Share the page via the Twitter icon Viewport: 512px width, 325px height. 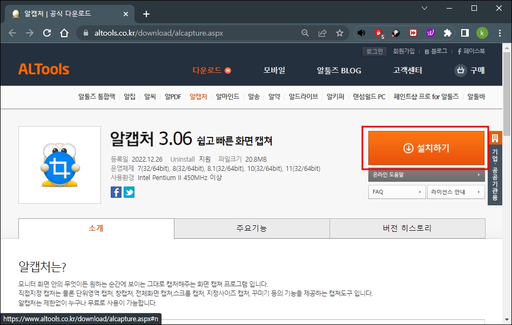pyautogui.click(x=129, y=191)
